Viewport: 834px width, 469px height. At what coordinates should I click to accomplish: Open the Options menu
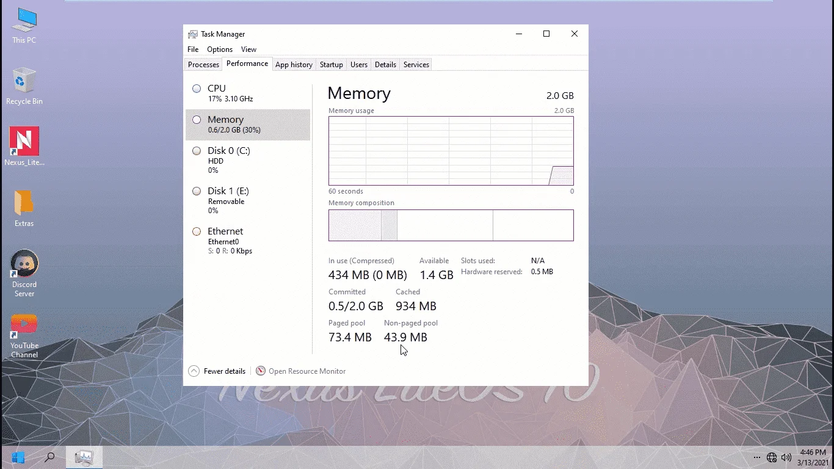click(220, 49)
